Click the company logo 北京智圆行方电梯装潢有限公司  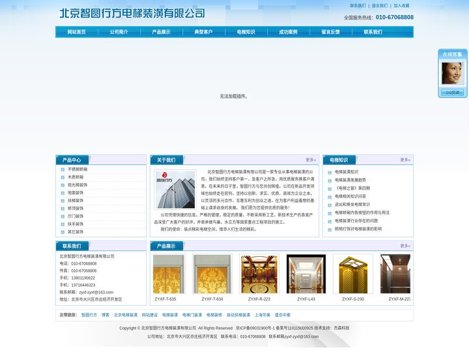point(132,13)
